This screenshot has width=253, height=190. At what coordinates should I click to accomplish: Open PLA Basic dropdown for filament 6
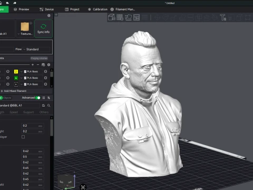pyautogui.click(x=31, y=84)
